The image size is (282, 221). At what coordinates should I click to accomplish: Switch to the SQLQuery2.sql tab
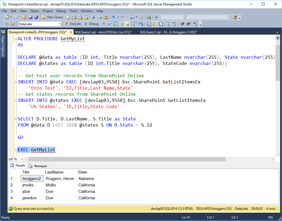pos(103,32)
